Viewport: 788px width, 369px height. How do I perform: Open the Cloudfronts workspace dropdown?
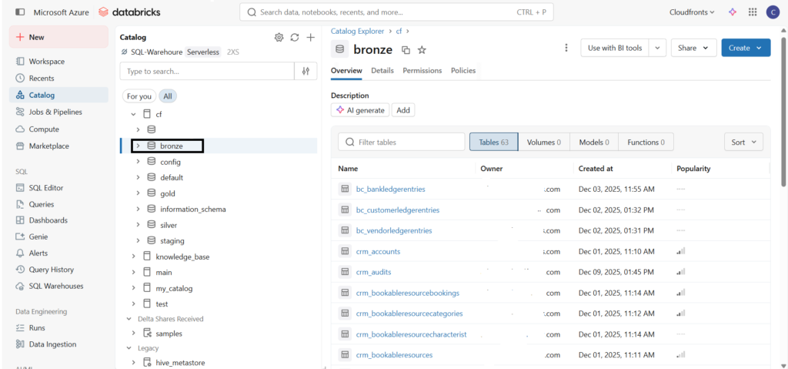tap(693, 12)
